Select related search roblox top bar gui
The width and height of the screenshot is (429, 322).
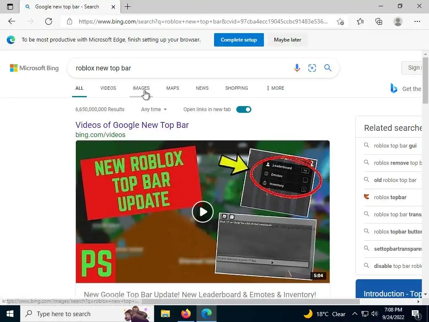pos(395,145)
